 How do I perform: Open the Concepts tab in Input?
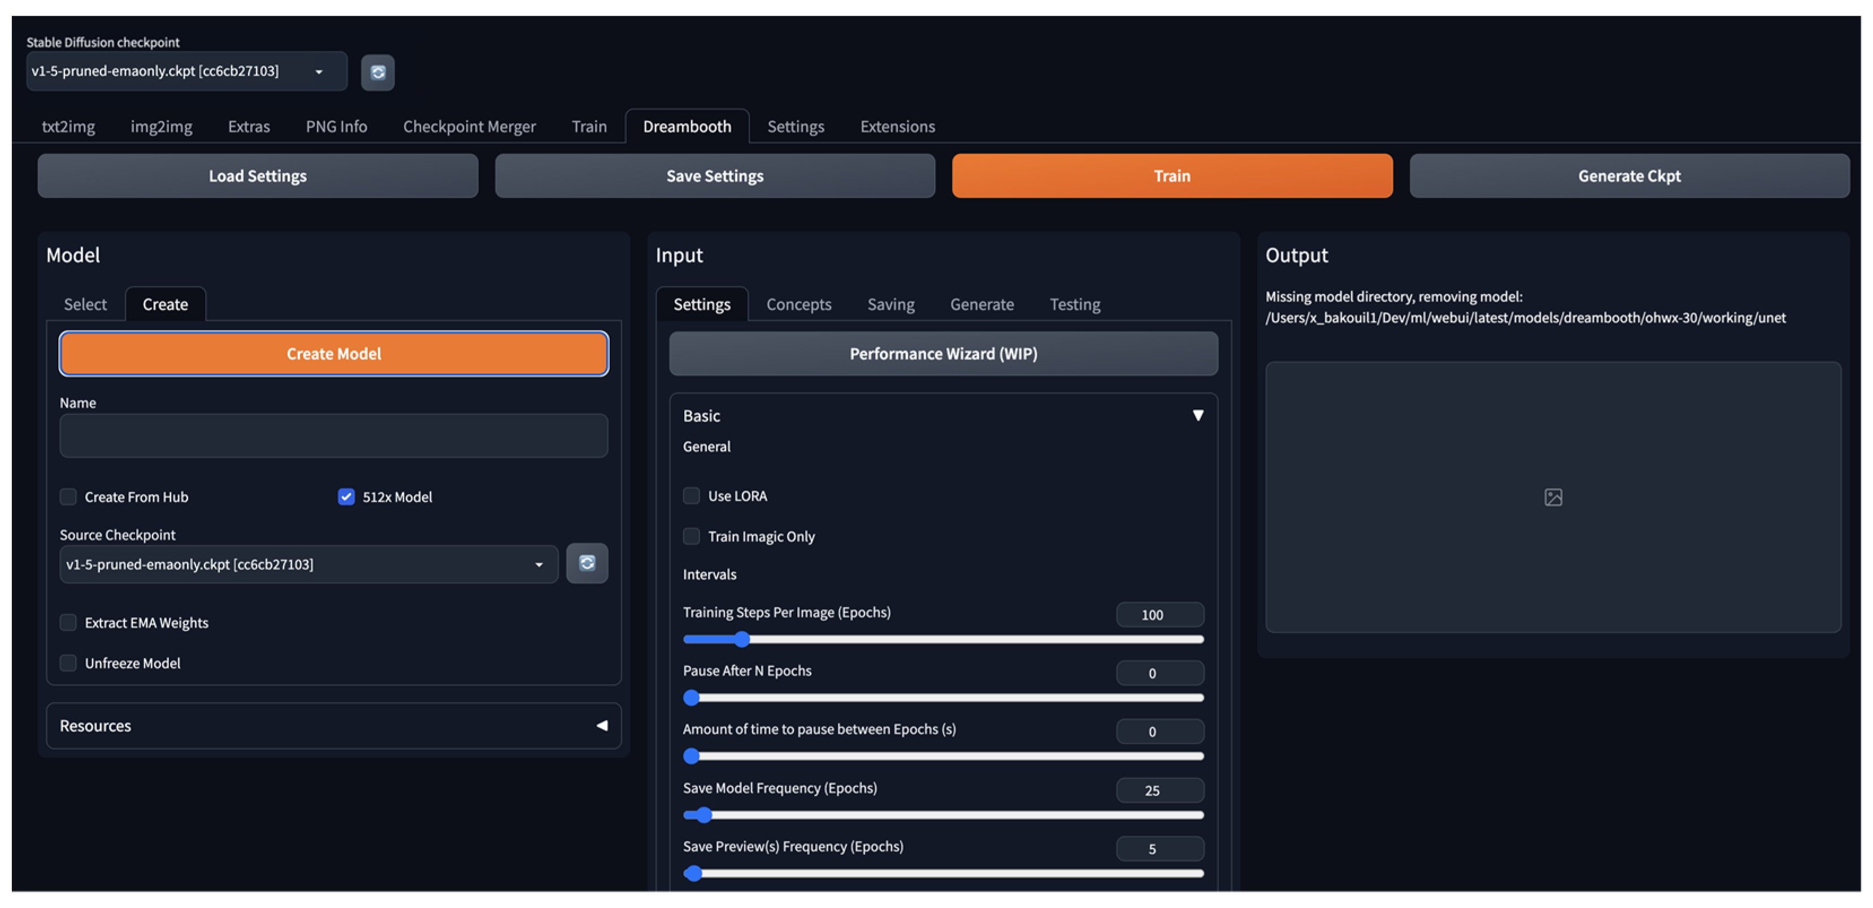tap(798, 304)
